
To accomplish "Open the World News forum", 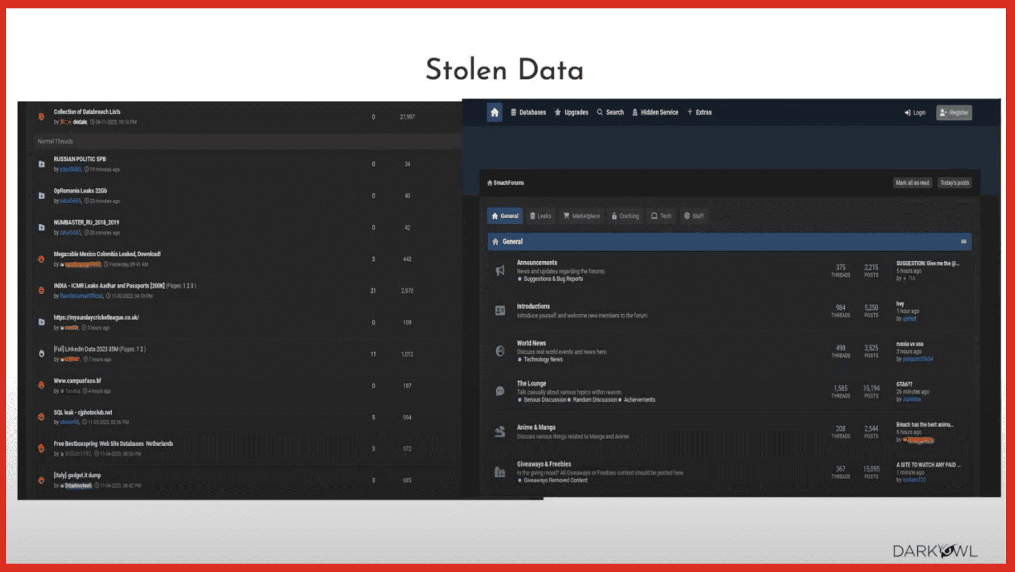I will coord(531,343).
